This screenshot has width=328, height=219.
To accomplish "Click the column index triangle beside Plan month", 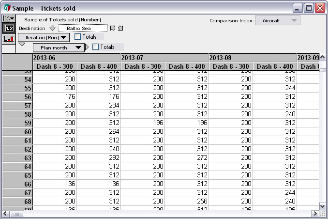I will [87, 47].
